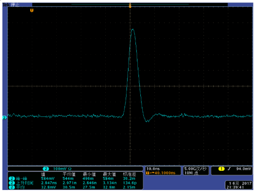Viewport: 256px width, 192px height.
Task: Click the 5.00G sample rate readout
Action: (195, 169)
